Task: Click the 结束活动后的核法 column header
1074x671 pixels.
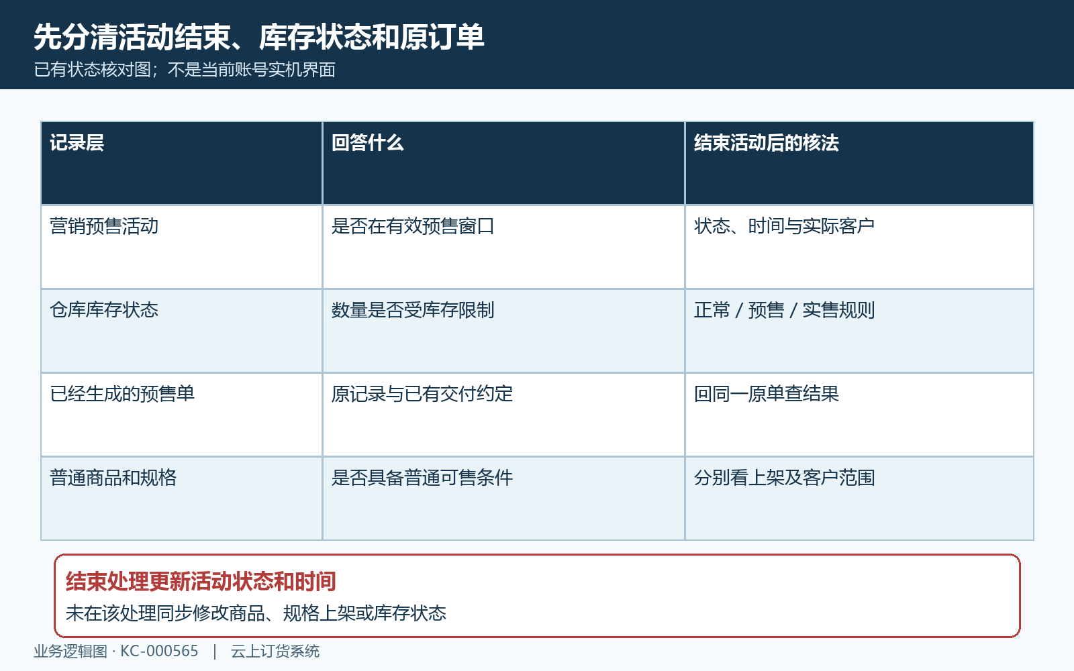Action: click(x=859, y=163)
